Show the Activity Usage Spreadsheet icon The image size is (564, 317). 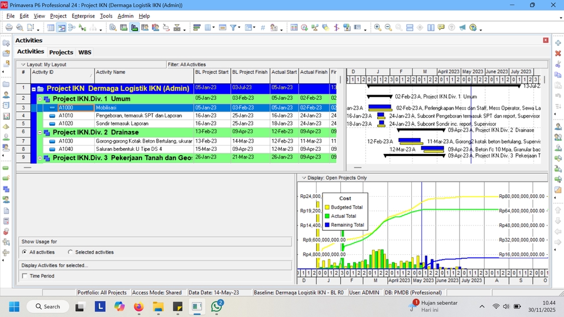click(124, 28)
